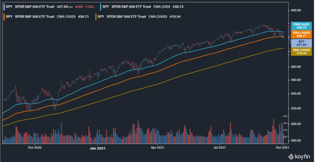Screen dimensions: 315x162
Task: Select the SPY price legend 427.59
Action: click(x=50, y=7)
